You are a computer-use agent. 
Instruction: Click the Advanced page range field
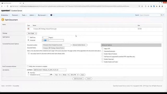[53, 40]
